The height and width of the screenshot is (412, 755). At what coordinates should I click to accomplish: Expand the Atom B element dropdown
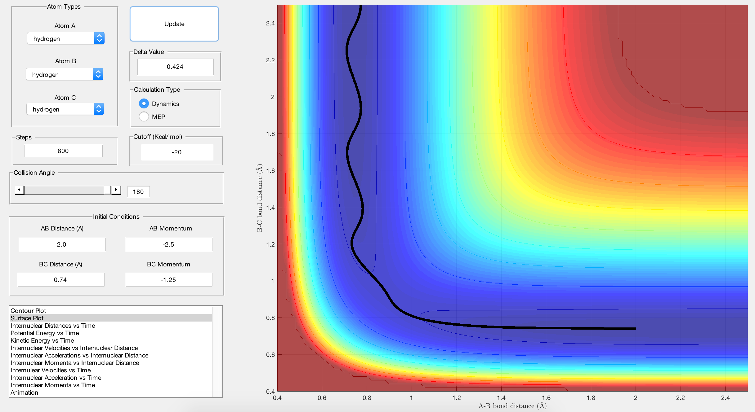[65, 74]
